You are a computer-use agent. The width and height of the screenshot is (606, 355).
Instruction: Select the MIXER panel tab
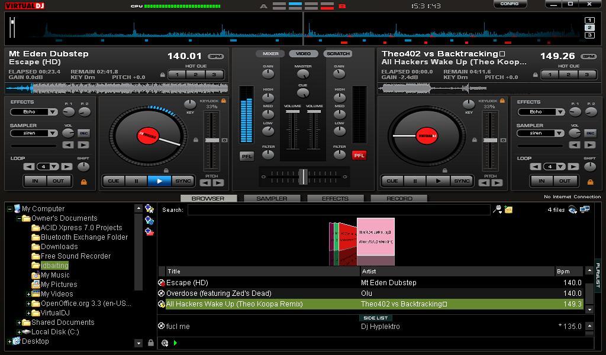[x=270, y=54]
